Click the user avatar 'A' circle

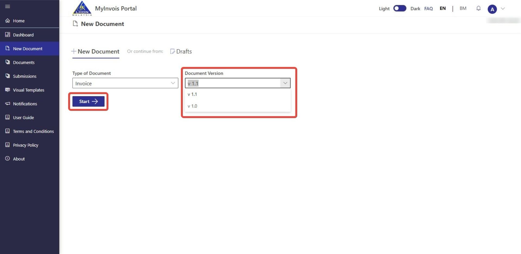pyautogui.click(x=492, y=9)
